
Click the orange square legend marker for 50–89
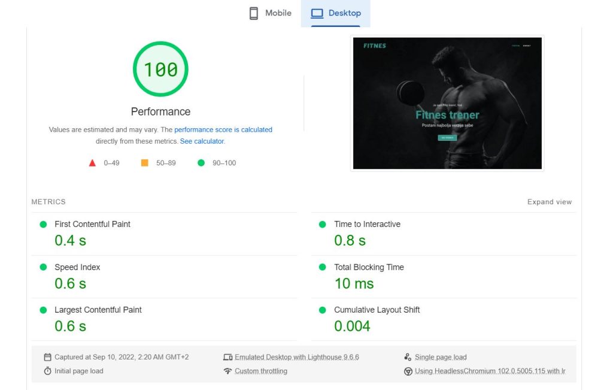click(x=144, y=162)
